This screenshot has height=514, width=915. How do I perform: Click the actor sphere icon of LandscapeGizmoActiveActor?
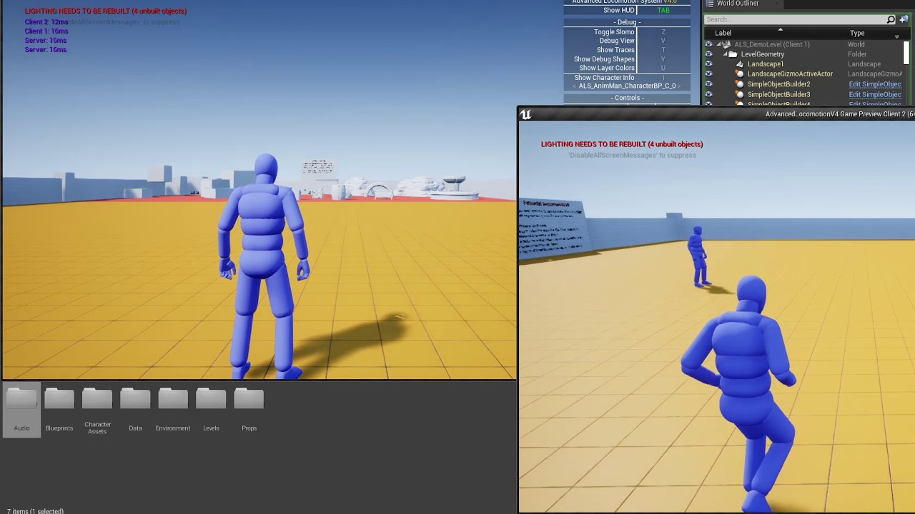pyautogui.click(x=740, y=74)
